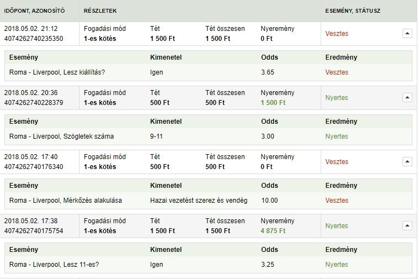Screen dimensions: 419x279
Task: Collapse the 20:36 bet details arrow
Action: click(407, 98)
